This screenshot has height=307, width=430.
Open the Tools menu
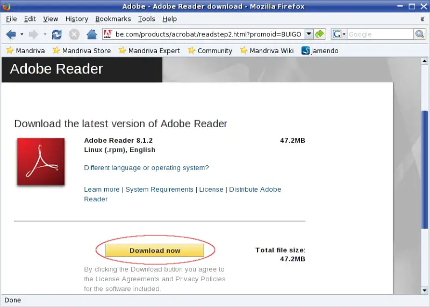tap(146, 19)
